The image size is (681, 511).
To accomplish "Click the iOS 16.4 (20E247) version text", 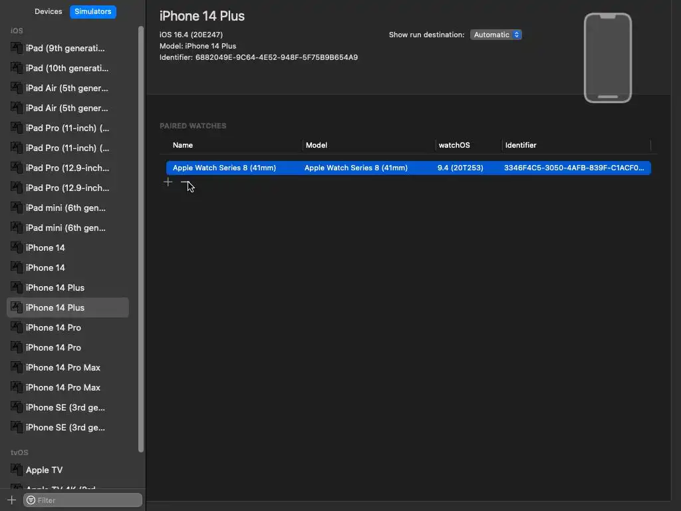I will [x=191, y=35].
